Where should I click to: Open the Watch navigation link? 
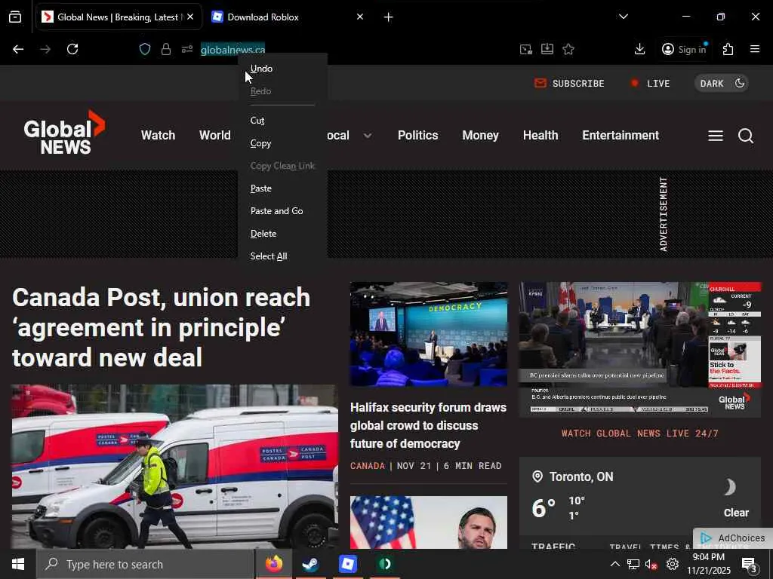[x=159, y=136]
